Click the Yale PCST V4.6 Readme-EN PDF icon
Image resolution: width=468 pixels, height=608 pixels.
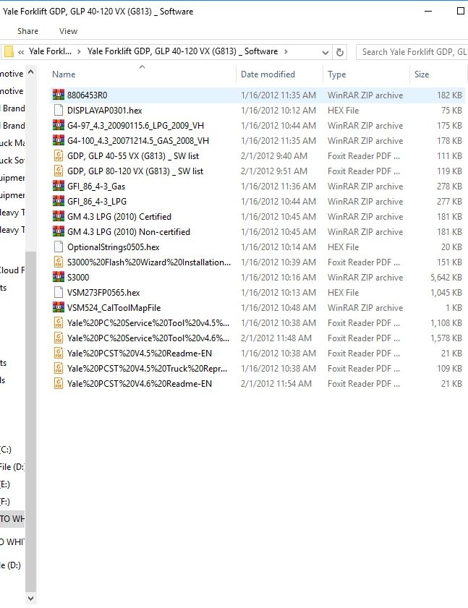click(58, 383)
